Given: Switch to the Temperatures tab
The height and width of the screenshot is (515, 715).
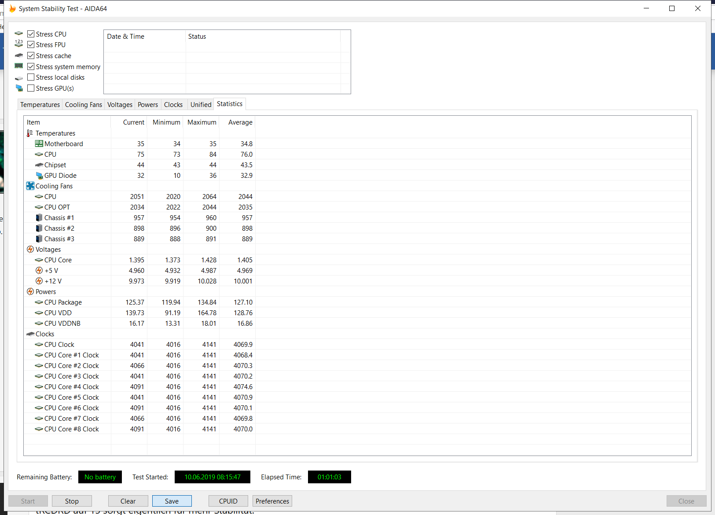Looking at the screenshot, I should (x=40, y=104).
